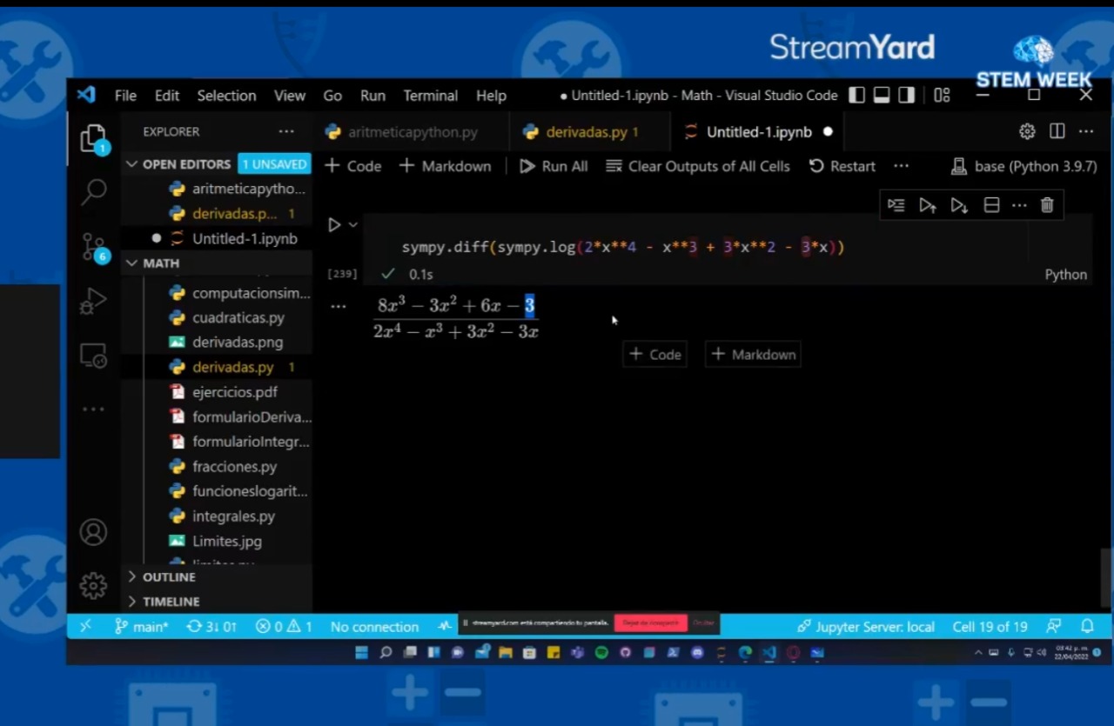
Task: Click main* branch in status bar
Action: 141,626
